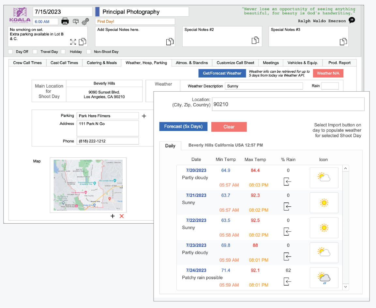Click the plus icon next to Parking
The height and width of the screenshot is (308, 376).
(x=144, y=116)
